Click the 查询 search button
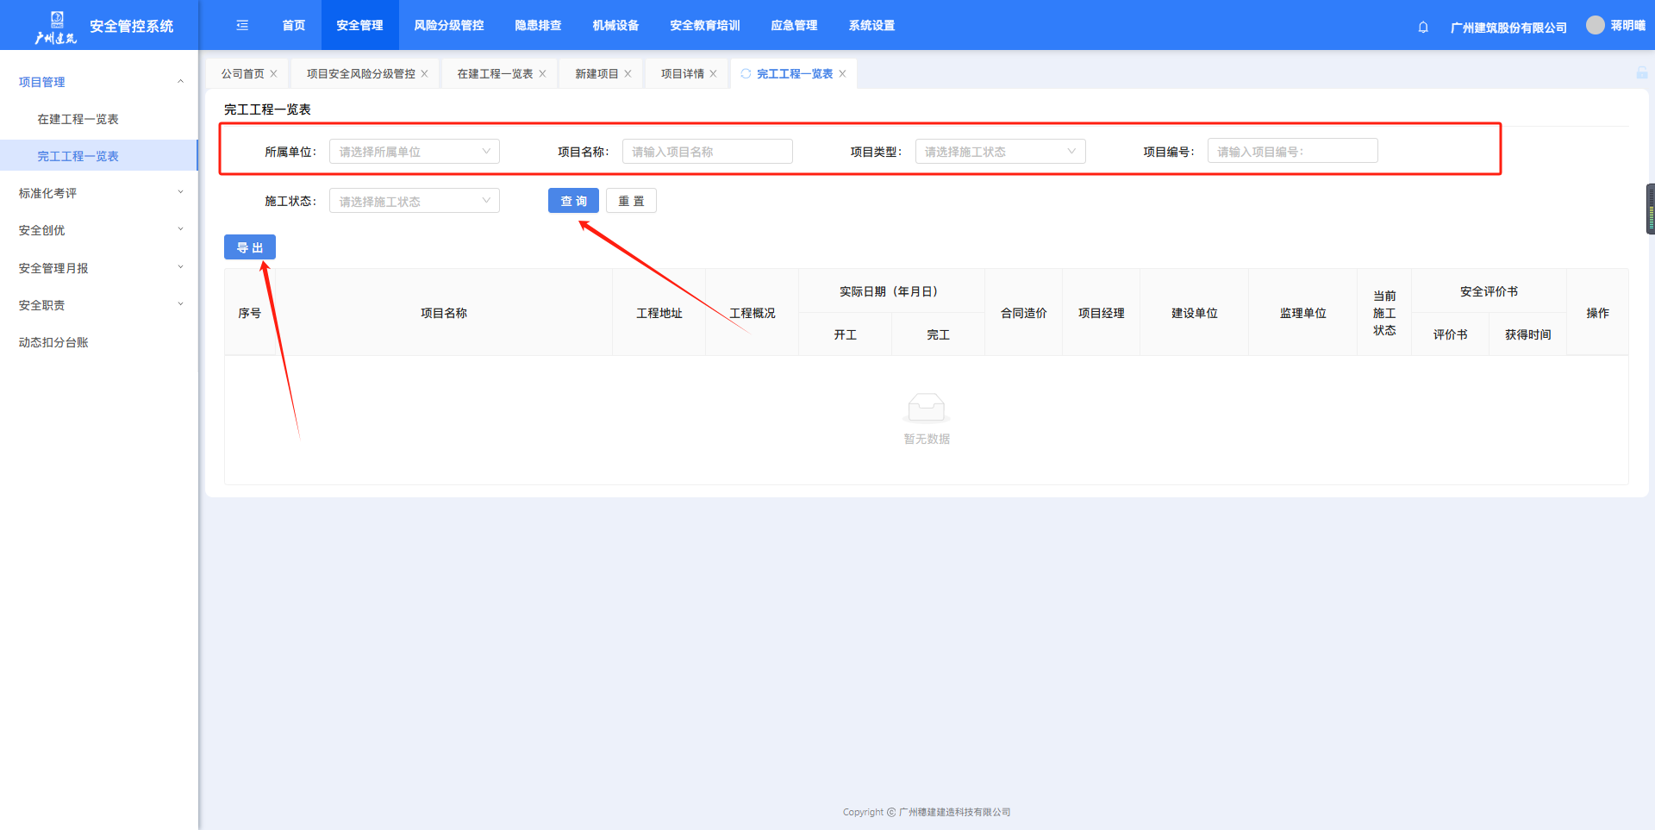Viewport: 1655px width, 830px height. 573,201
